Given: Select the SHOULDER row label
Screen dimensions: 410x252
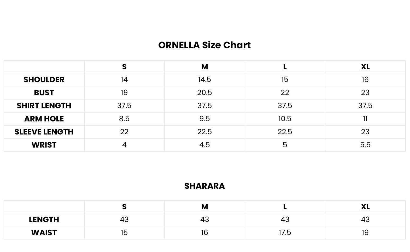Looking at the screenshot, I should point(44,80).
